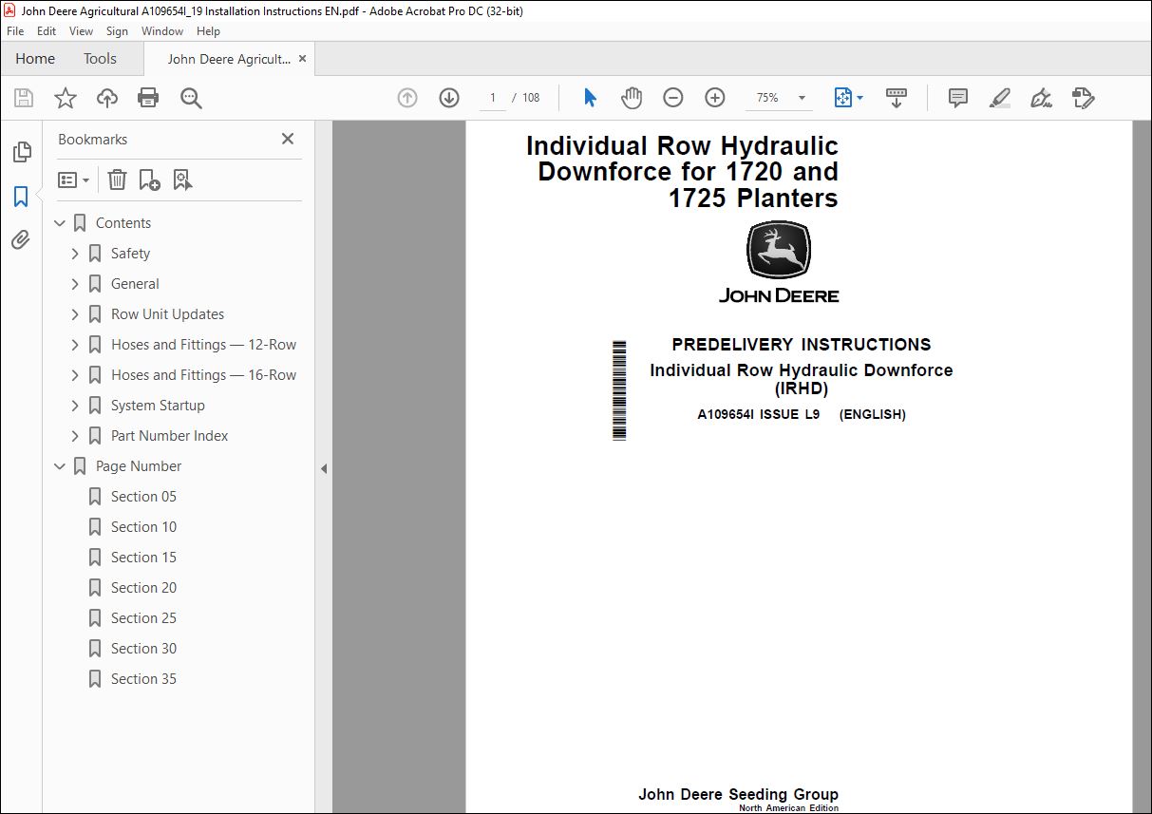Toggle the Bookmarks side panel icon
This screenshot has height=814, width=1152.
[x=21, y=197]
